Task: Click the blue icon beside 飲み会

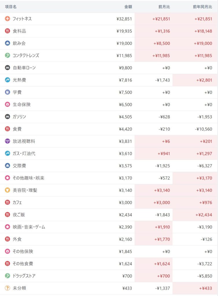Action: click(x=8, y=43)
